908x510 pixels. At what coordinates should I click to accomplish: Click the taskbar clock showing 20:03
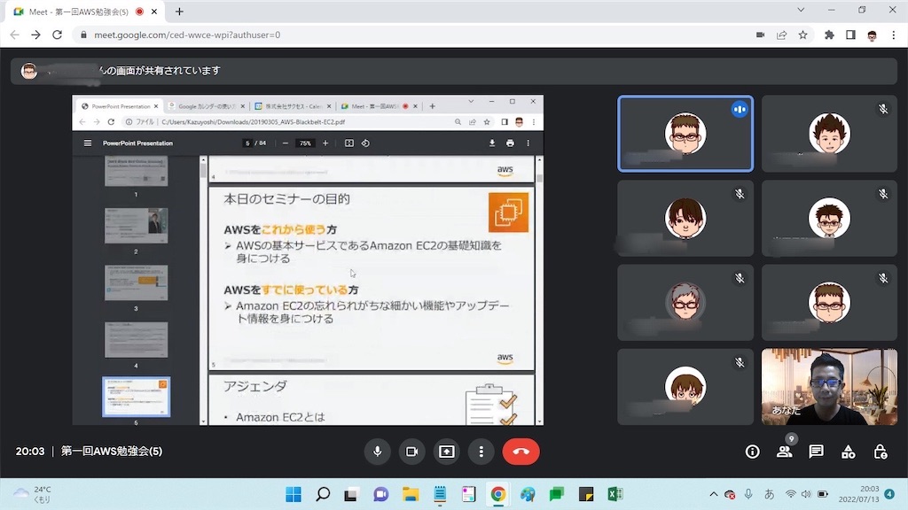tap(858, 494)
